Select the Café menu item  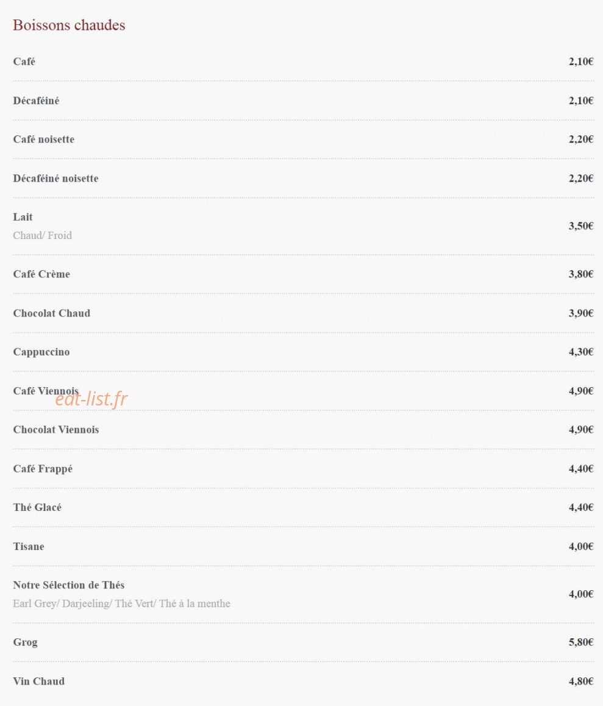click(x=24, y=61)
